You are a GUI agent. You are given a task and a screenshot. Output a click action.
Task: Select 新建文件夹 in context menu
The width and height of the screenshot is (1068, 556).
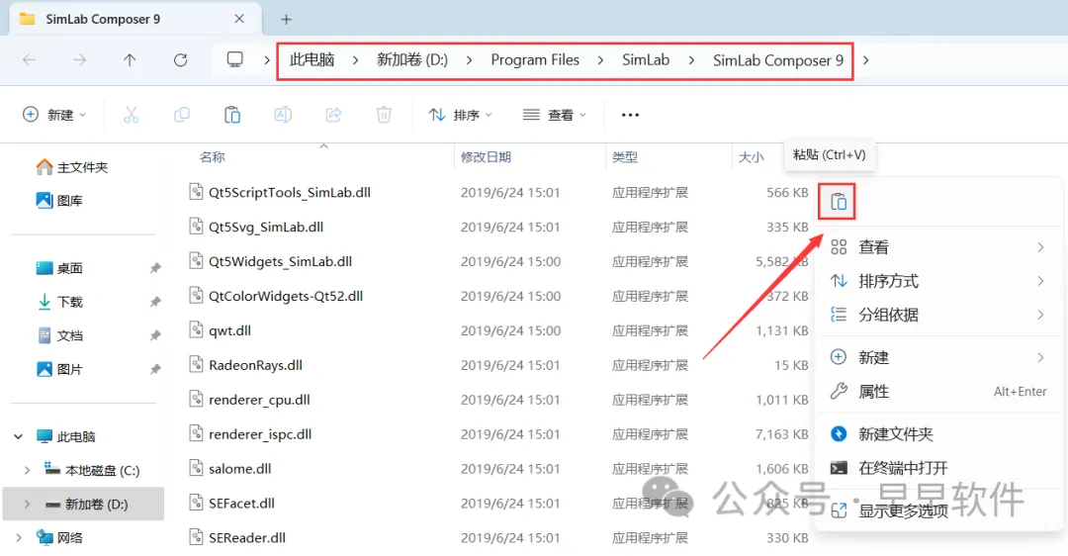point(939,433)
